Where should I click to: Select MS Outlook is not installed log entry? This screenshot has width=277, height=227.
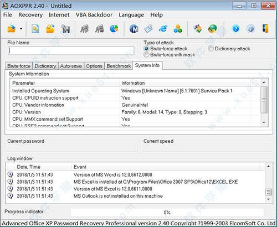coord(136,196)
